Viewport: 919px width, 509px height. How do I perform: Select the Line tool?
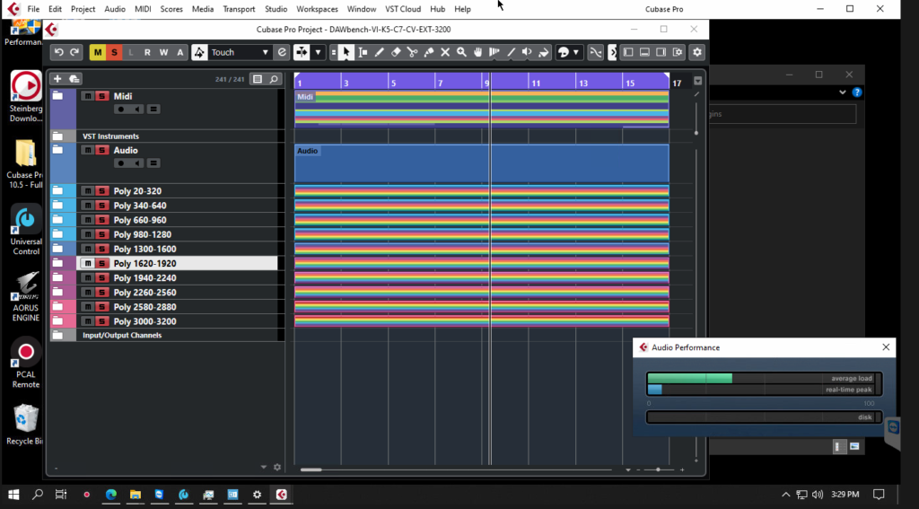tap(511, 52)
